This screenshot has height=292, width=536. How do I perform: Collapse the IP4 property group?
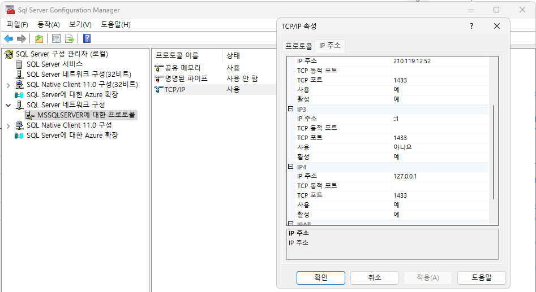[x=290, y=167]
